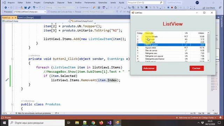Click the ListView scroll-down arrow
Viewport: 224px width, 126px height.
[208, 61]
